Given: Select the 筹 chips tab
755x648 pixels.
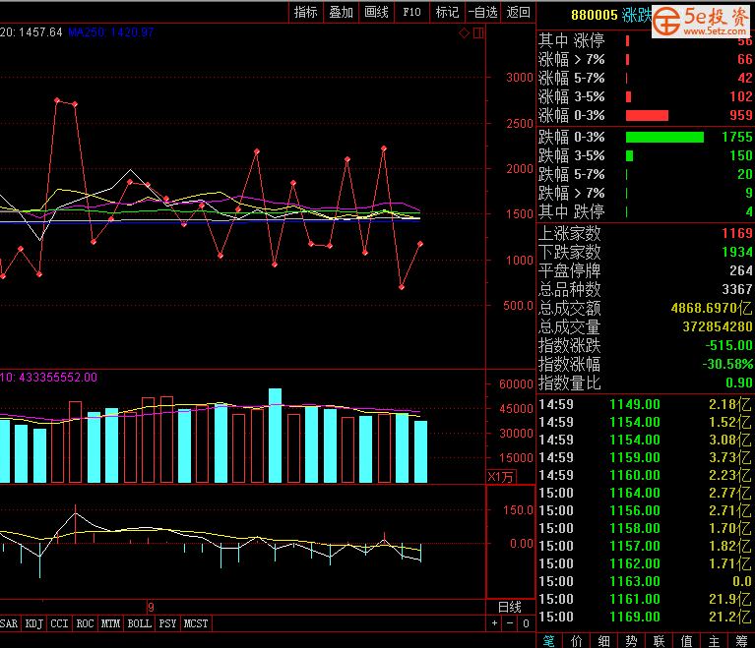Looking at the screenshot, I should click(x=741, y=641).
